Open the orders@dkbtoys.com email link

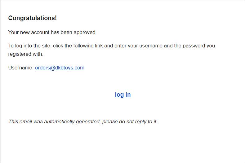(x=60, y=68)
